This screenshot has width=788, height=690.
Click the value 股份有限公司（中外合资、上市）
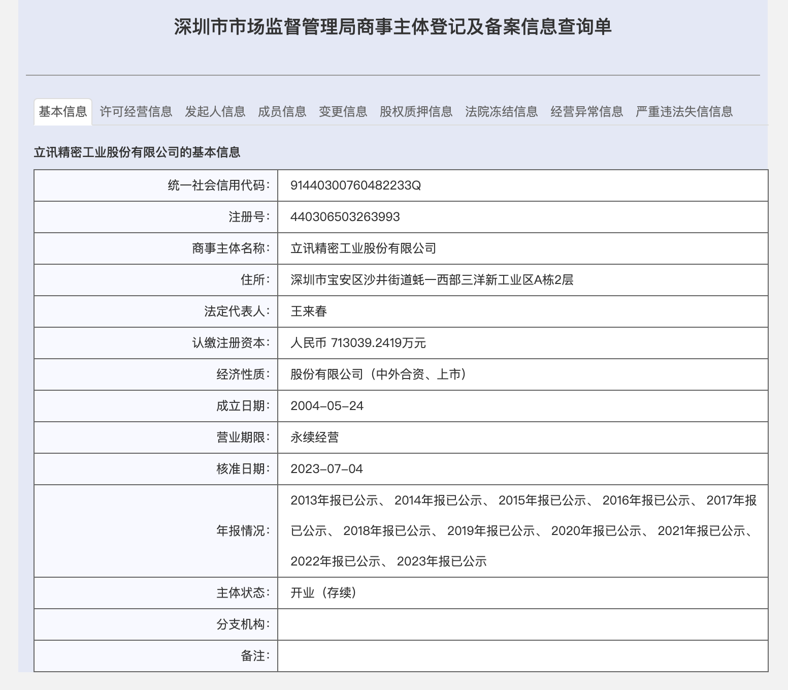click(x=380, y=374)
